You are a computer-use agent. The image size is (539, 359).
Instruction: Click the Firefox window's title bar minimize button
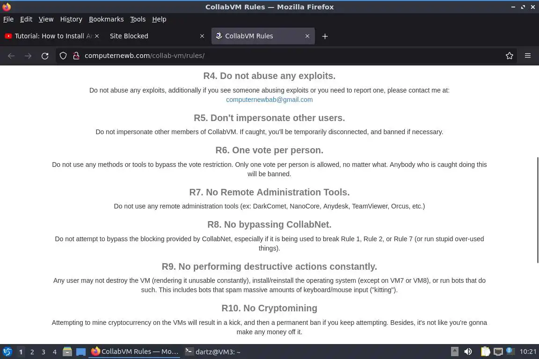513,7
